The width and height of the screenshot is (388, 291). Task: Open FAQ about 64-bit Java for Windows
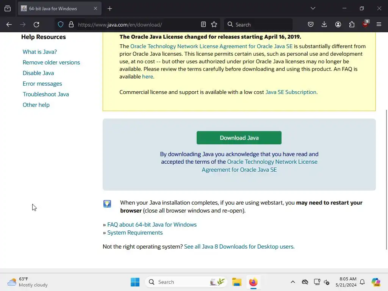152,225
